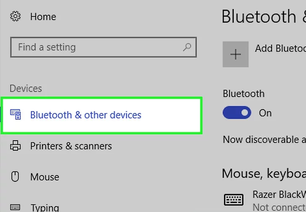
Task: Select the Razer BlackWidow device entry
Action: (279, 194)
